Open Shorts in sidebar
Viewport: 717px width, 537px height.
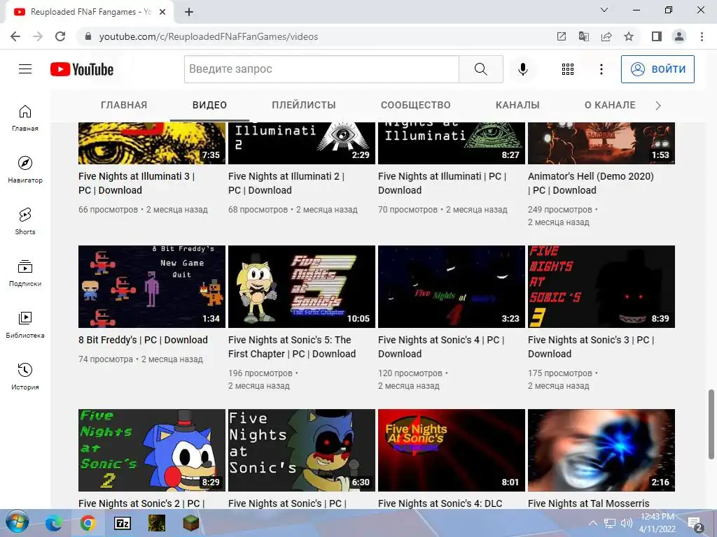25,222
